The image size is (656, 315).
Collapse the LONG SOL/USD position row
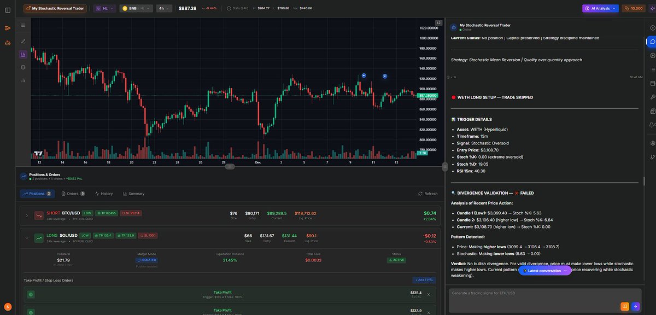(26, 238)
